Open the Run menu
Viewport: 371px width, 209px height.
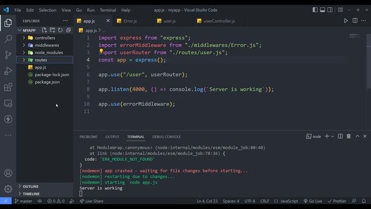pos(90,10)
